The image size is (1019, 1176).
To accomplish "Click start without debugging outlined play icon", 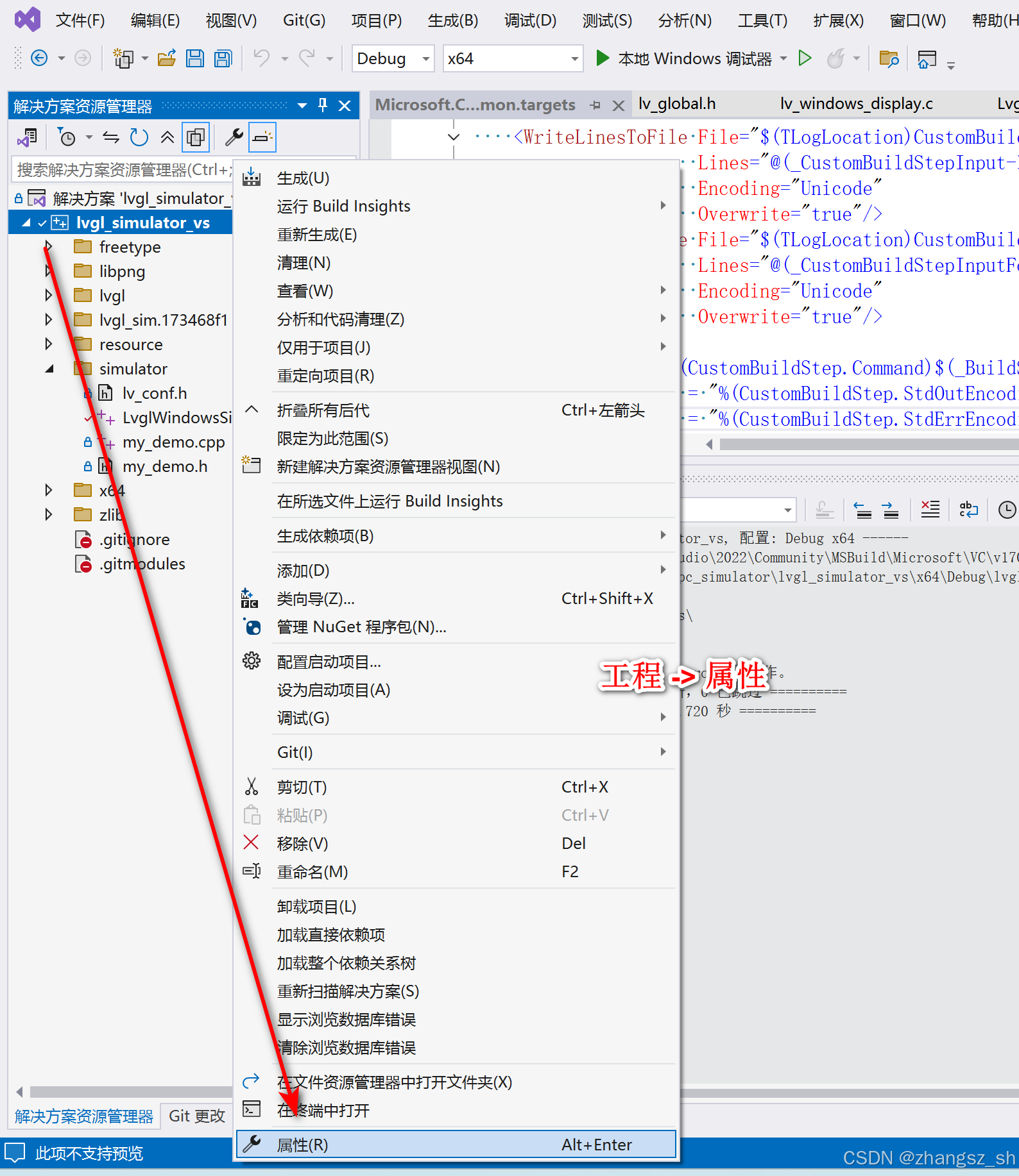I will (x=805, y=58).
